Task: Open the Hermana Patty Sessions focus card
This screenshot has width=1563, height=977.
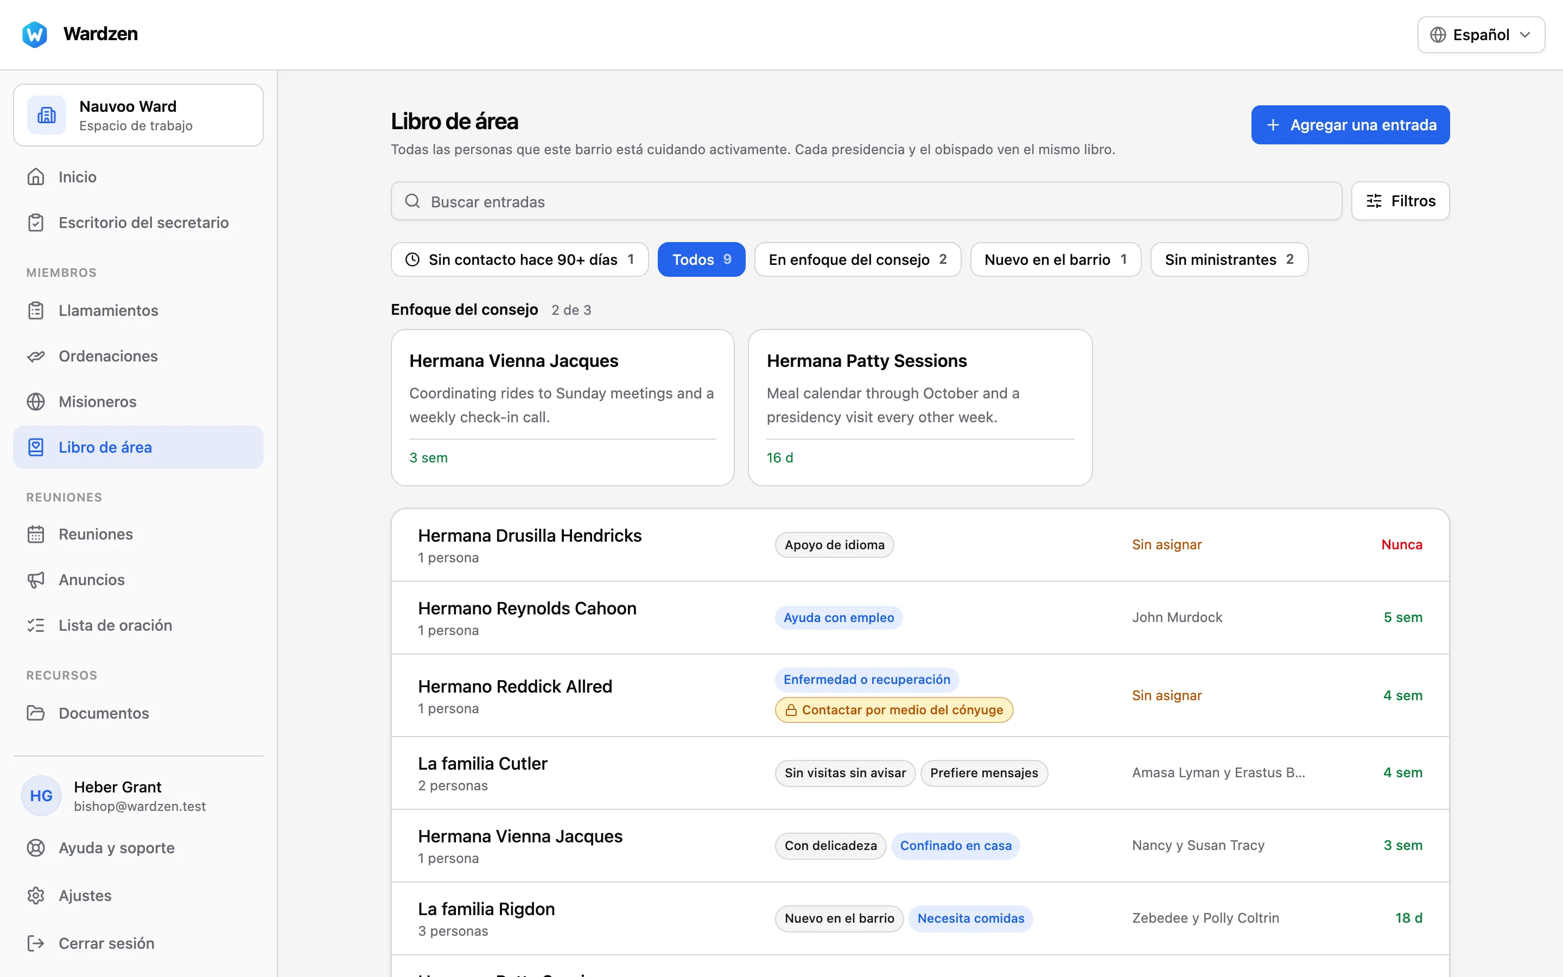Action: click(920, 408)
